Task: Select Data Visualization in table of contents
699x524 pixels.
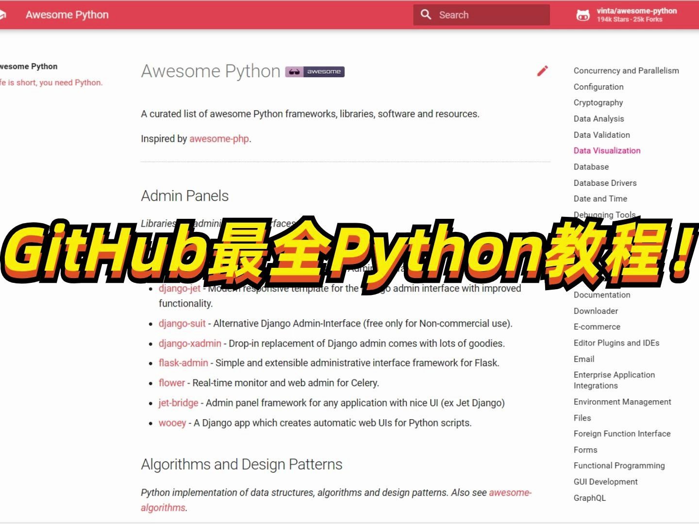Action: (x=607, y=151)
